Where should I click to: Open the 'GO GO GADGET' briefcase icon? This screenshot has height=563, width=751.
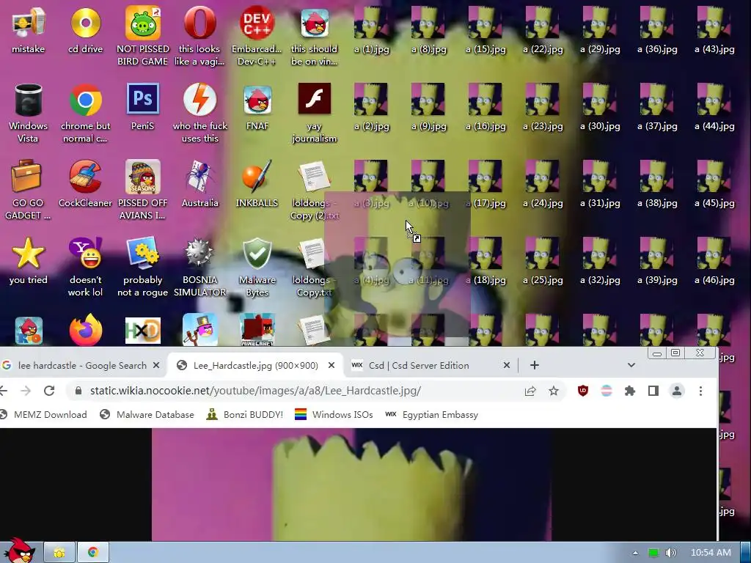tap(27, 190)
